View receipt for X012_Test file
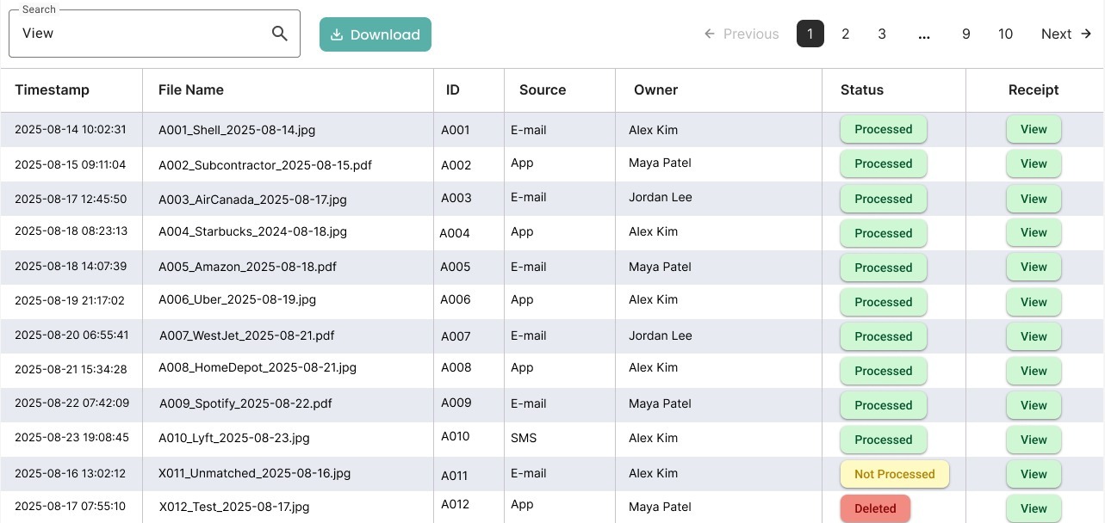Screen dimensions: 1105x523 coord(1034,508)
